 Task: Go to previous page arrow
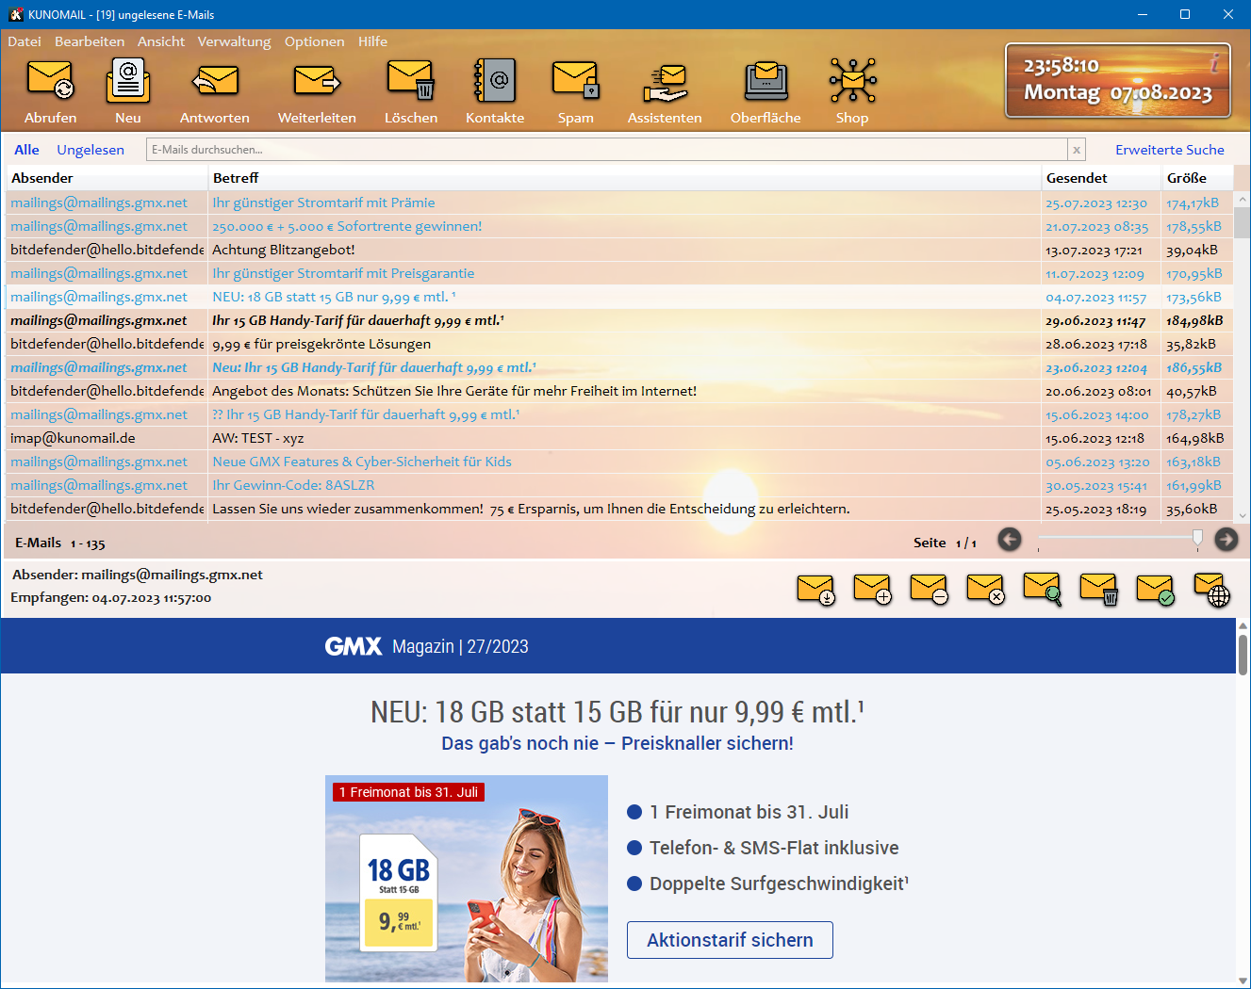[1010, 539]
